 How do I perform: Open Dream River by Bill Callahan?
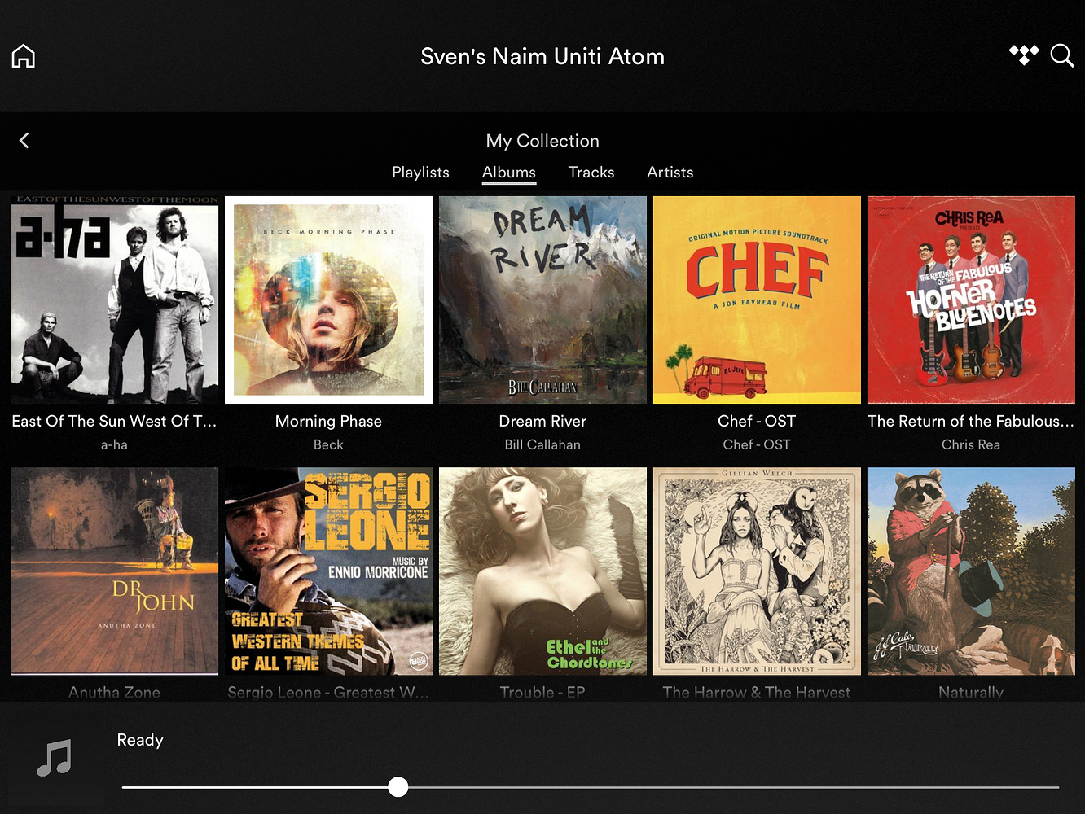[542, 299]
